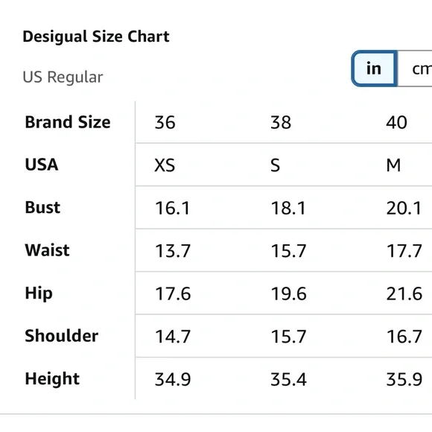Click the Brand Size row label
The image size is (432, 432).
tap(68, 122)
